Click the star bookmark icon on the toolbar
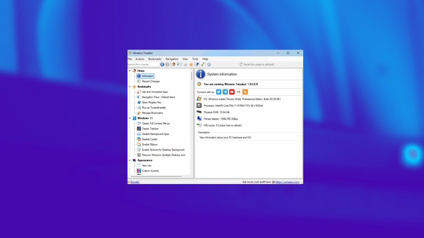Viewport: 424px width, 238px height. click(x=191, y=65)
